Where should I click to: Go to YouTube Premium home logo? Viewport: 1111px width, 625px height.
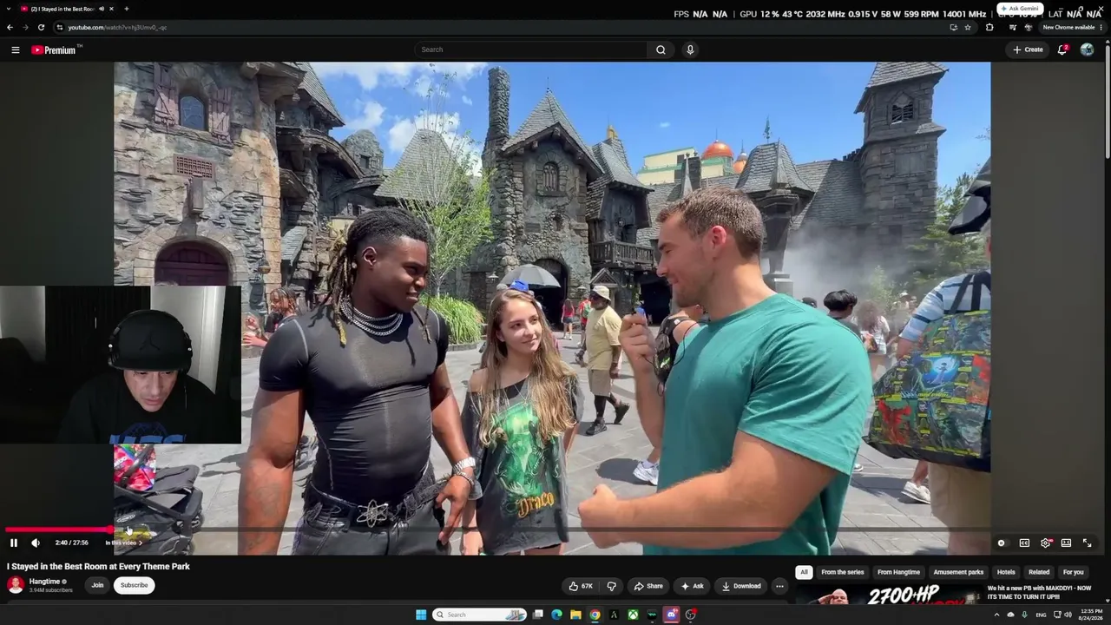tap(54, 49)
